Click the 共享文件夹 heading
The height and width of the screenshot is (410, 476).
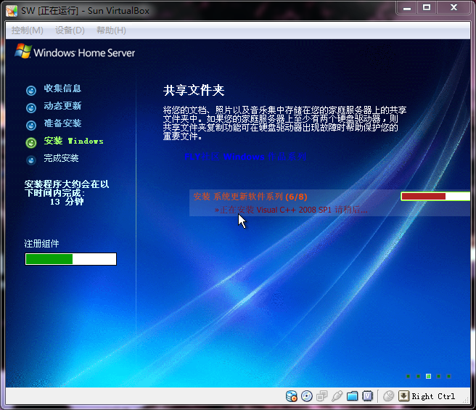point(194,90)
